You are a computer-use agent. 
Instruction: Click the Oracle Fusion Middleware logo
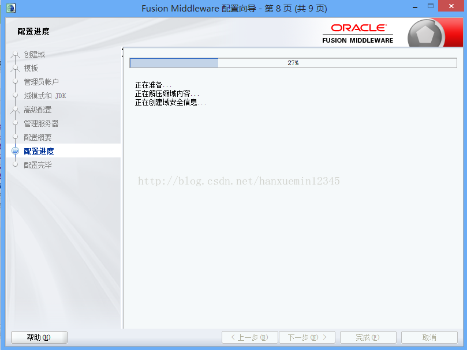(358, 33)
